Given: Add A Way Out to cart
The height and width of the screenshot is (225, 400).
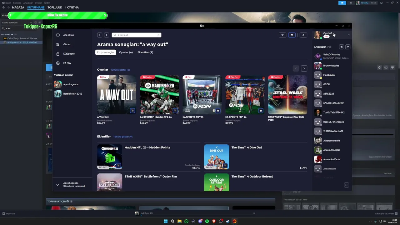Looking at the screenshot, I should click(x=132, y=111).
